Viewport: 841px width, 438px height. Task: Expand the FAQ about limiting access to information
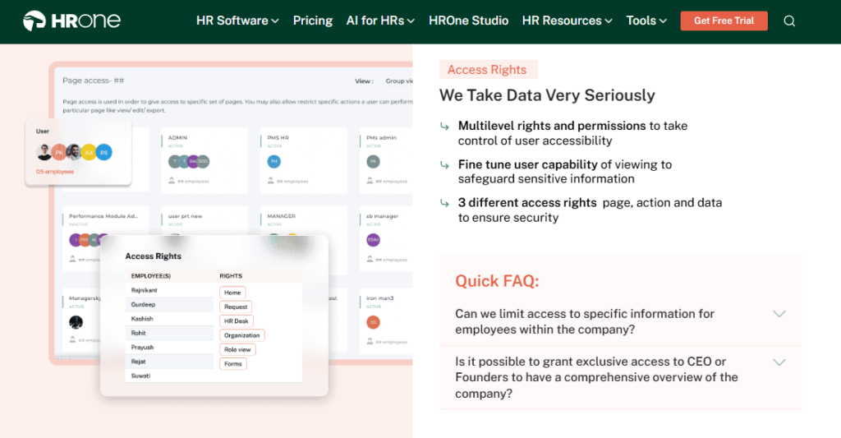pos(621,321)
